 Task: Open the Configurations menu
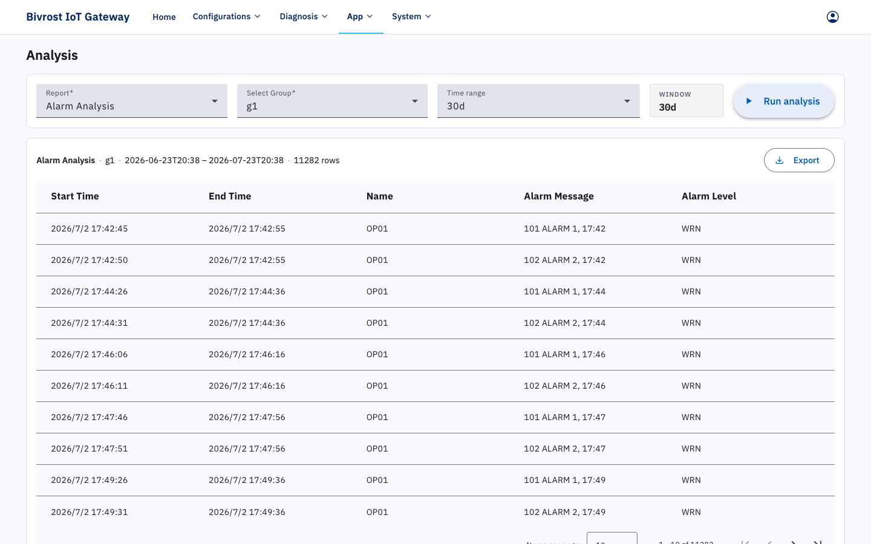[x=227, y=17]
